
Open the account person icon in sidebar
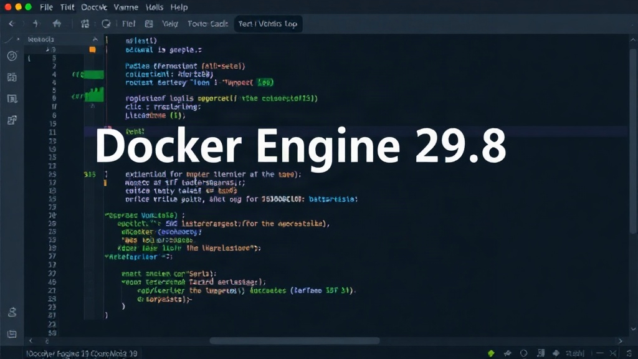pyautogui.click(x=12, y=312)
